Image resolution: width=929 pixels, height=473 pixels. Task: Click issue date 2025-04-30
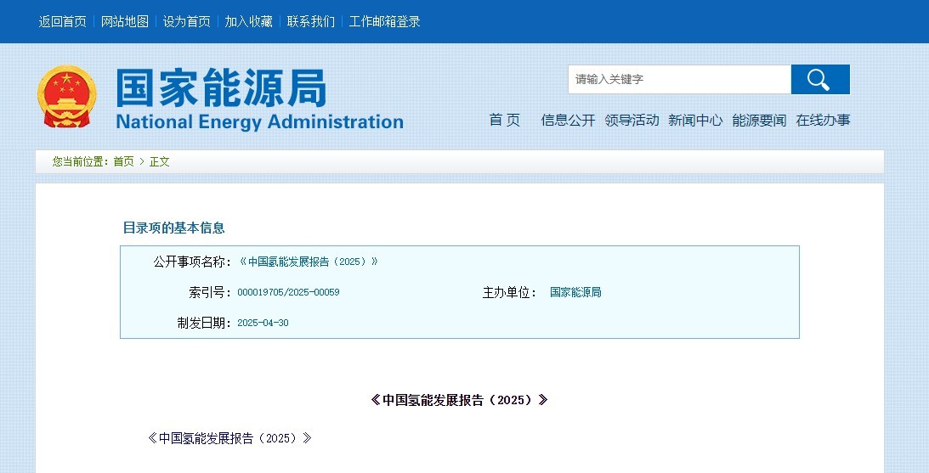(x=263, y=324)
